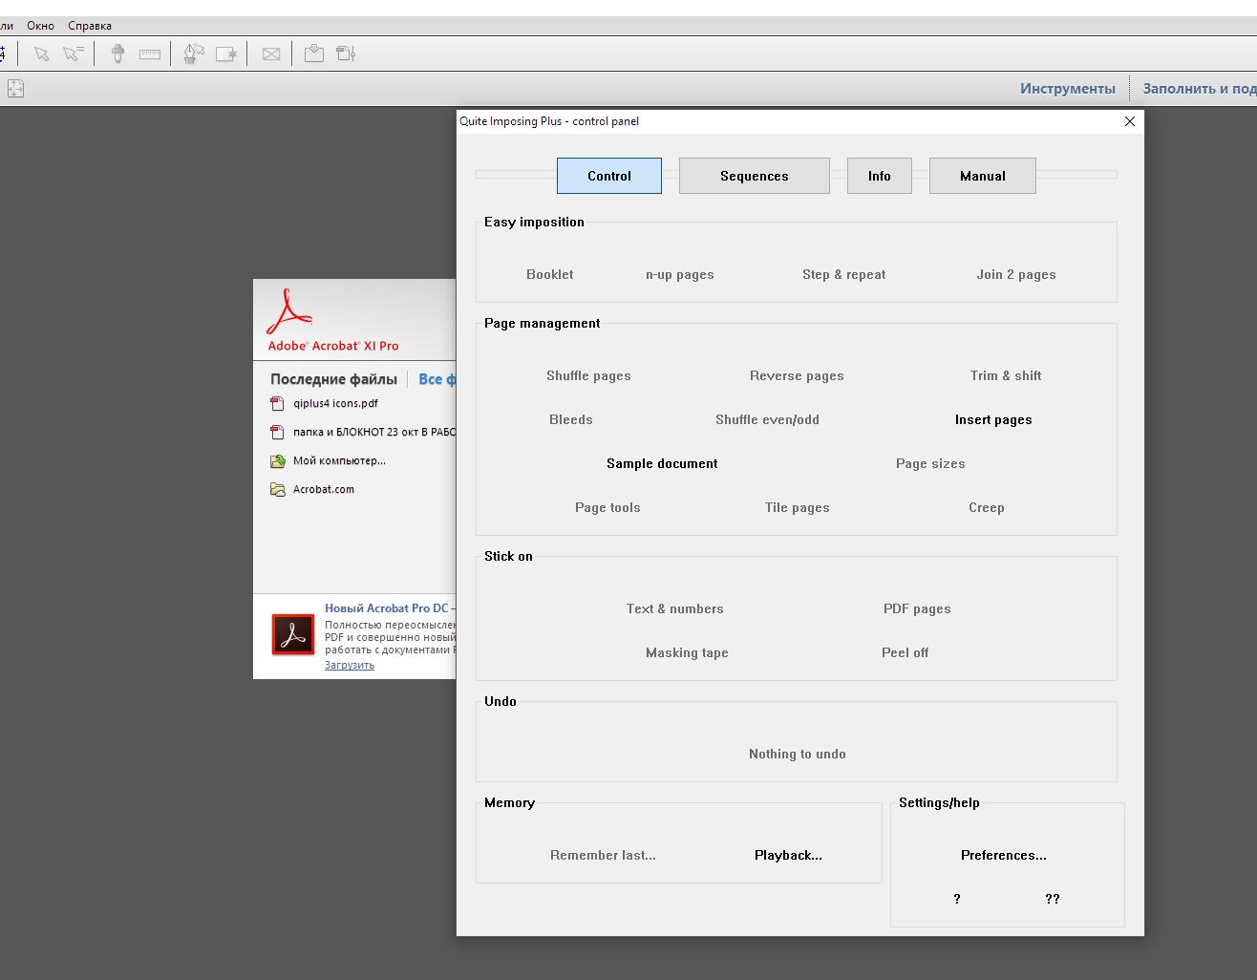Click the Join 2 pages button
The image size is (1257, 980).
1016,274
